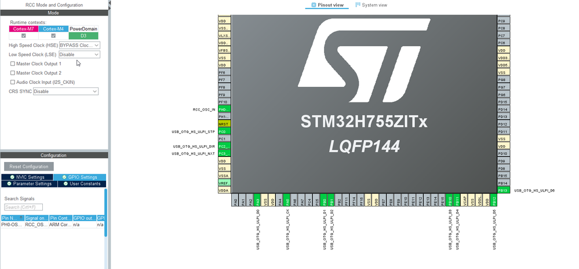Open the CRS SYNC dropdown
Viewport: 579px width, 269px height.
coord(65,91)
